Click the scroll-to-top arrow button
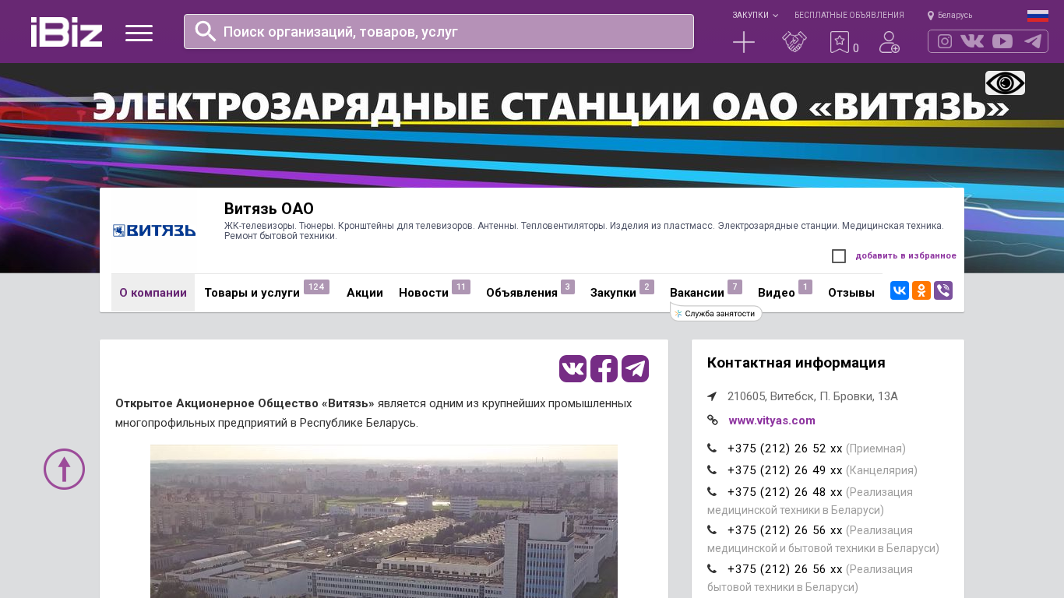Screen dimensions: 1064x598 [x=64, y=469]
